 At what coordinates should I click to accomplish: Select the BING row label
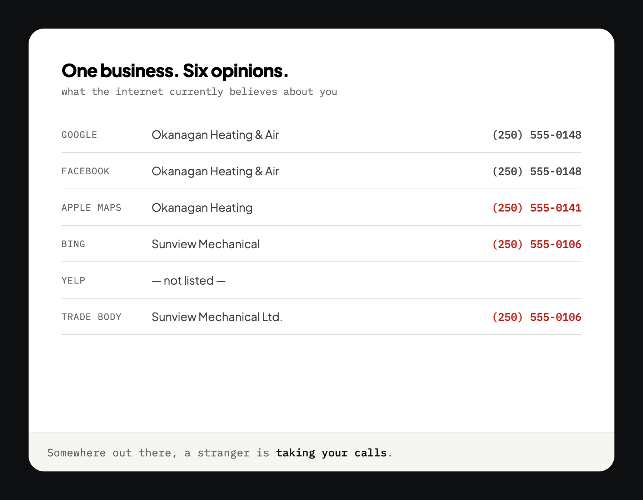[x=73, y=244]
